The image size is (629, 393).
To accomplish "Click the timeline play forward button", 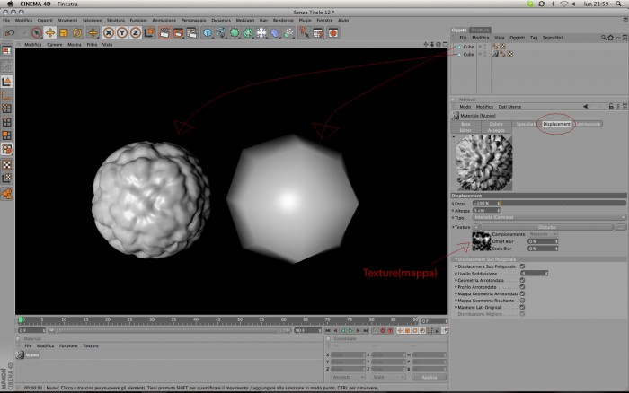I will tap(350, 331).
